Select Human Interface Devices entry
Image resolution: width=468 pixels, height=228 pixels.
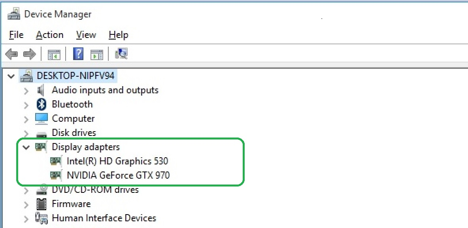click(104, 218)
